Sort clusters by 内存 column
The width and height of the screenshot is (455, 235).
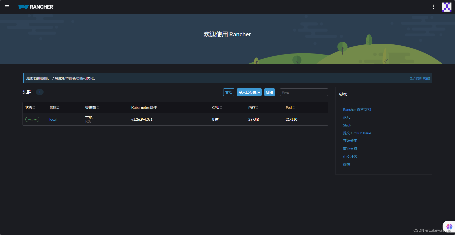point(253,108)
